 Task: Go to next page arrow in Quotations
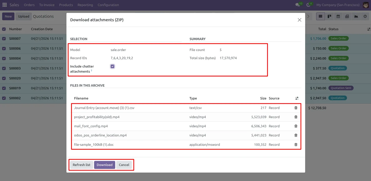(x=308, y=16)
